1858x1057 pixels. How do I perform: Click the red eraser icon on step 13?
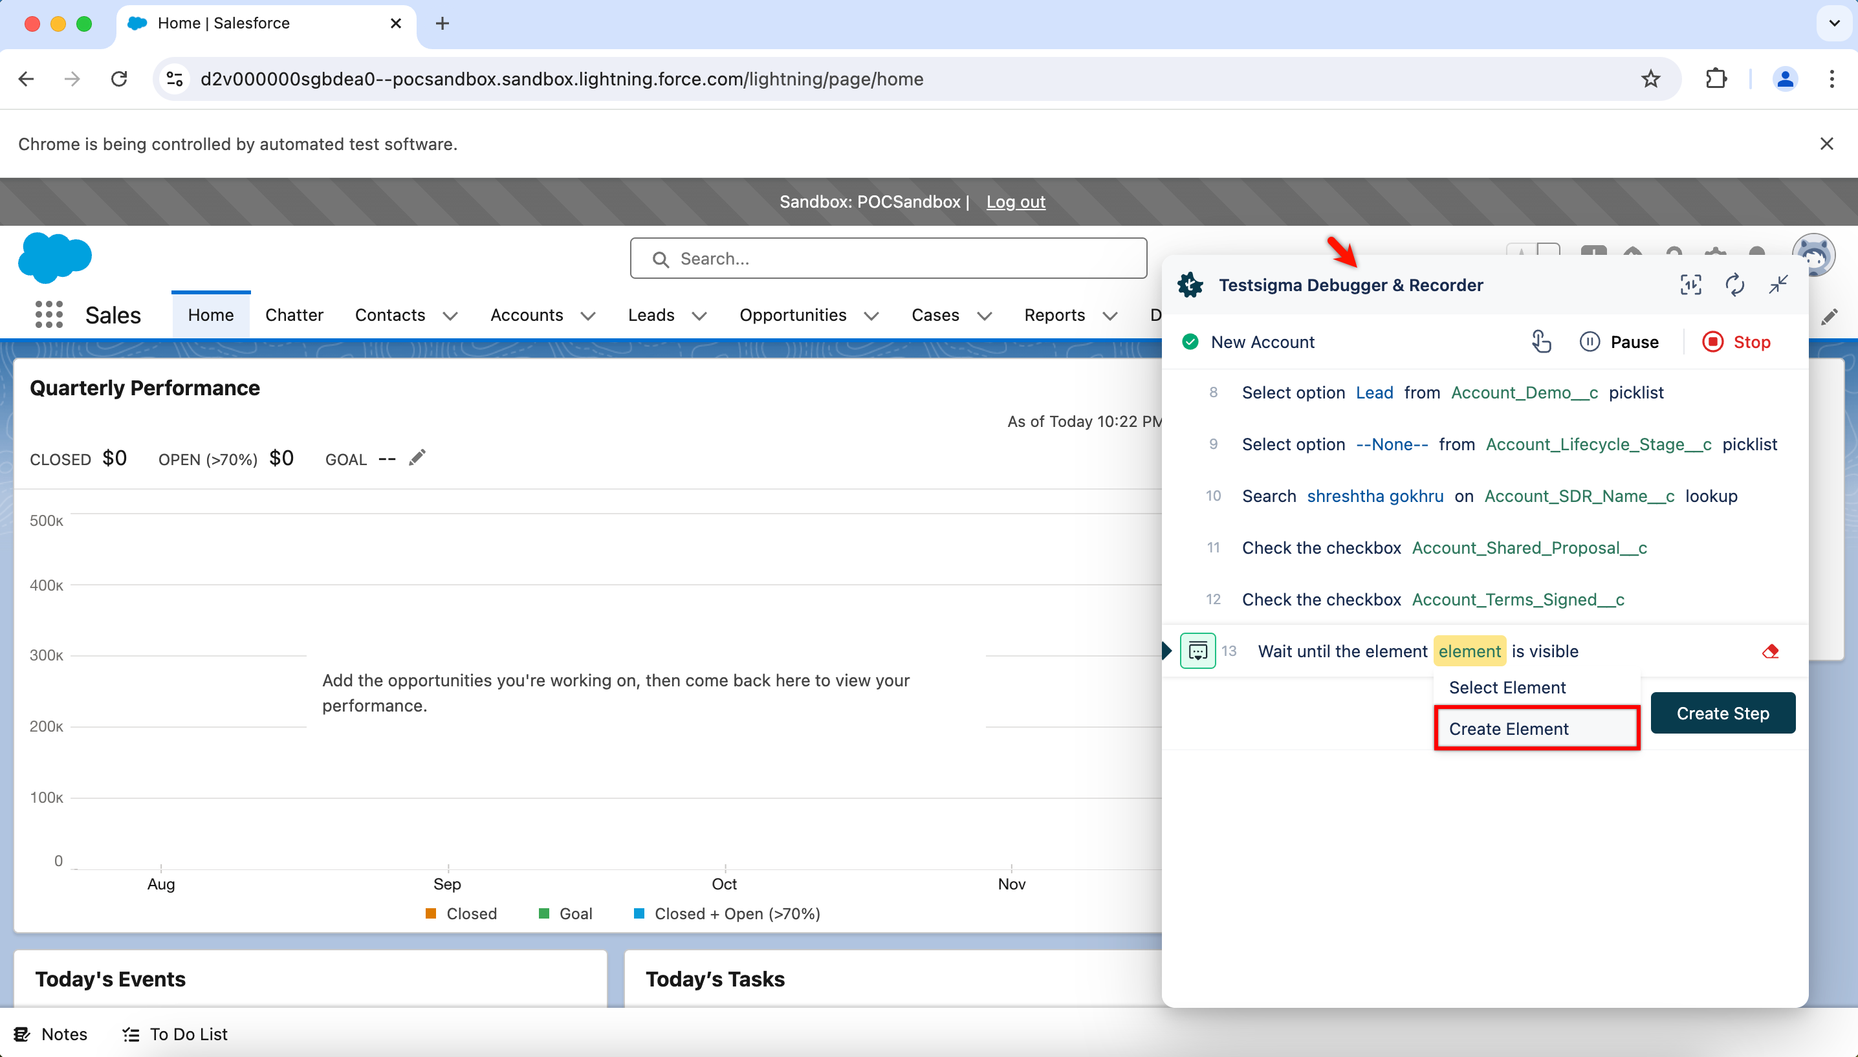click(x=1770, y=651)
